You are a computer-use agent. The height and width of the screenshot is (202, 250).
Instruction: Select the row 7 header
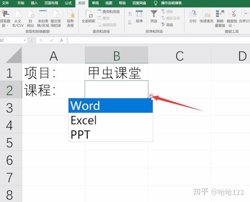pyautogui.click(x=11, y=177)
